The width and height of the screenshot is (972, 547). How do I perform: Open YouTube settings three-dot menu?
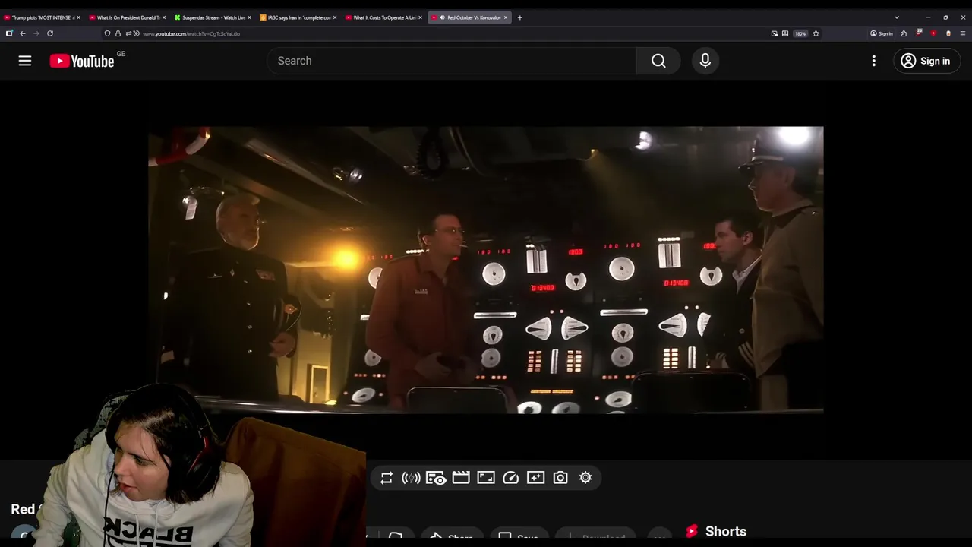coord(874,61)
